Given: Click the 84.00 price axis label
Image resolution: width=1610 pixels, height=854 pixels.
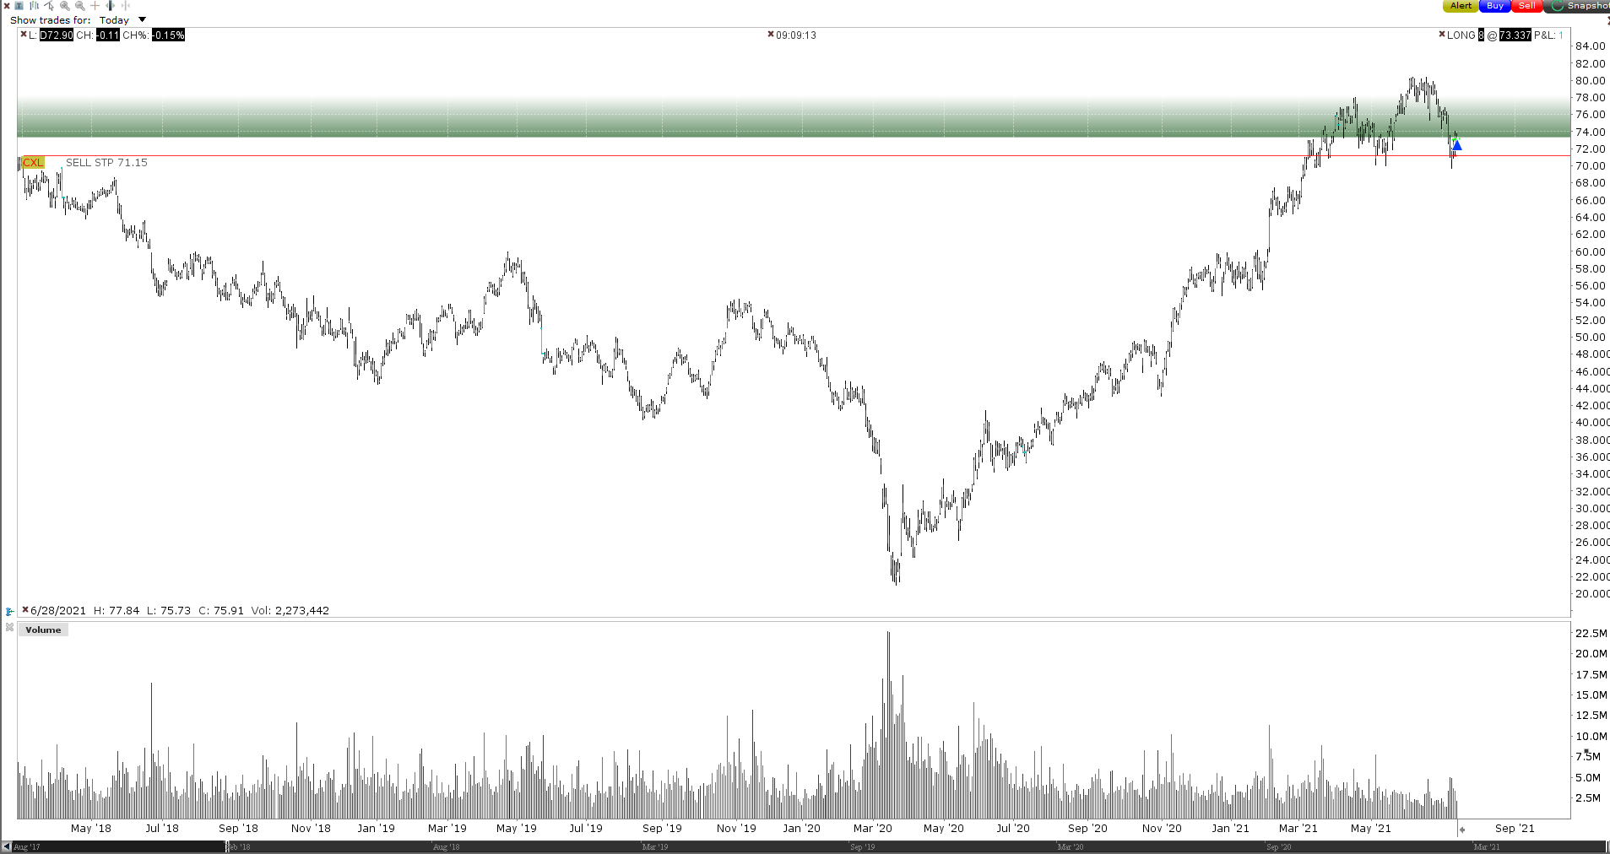Looking at the screenshot, I should (1590, 46).
